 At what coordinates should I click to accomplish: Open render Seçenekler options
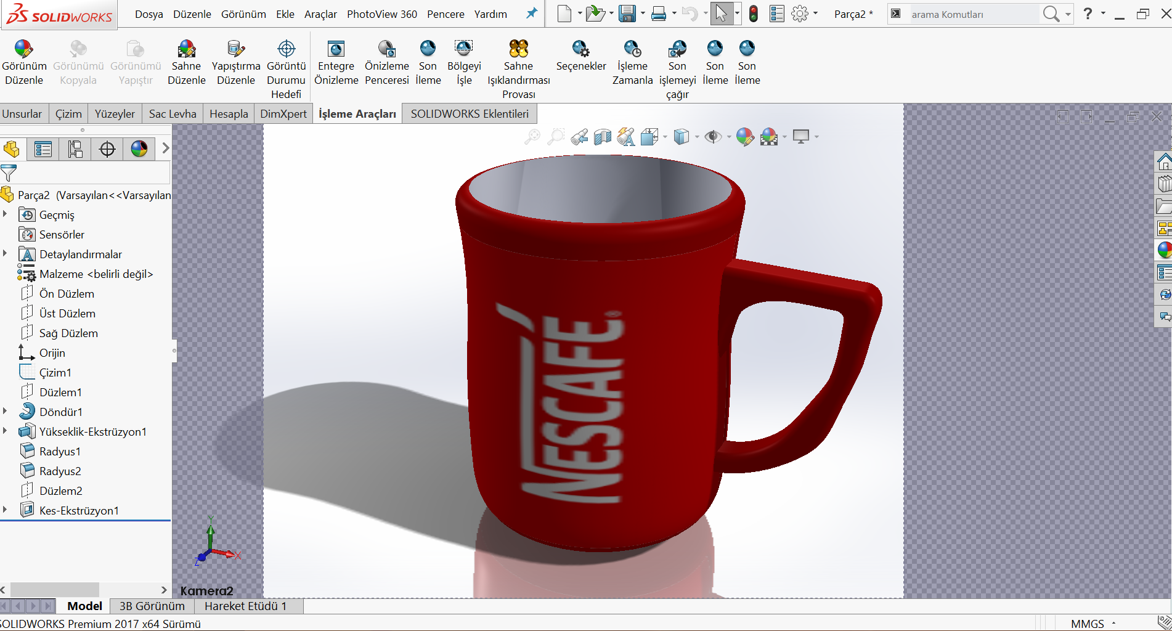[x=580, y=49]
